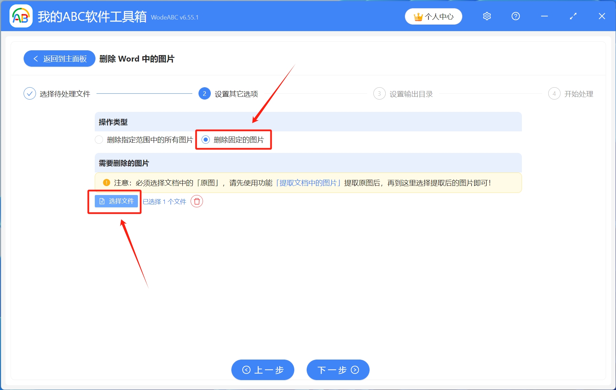The image size is (616, 390).
Task: Click the fullscreen expand icon
Action: click(573, 16)
